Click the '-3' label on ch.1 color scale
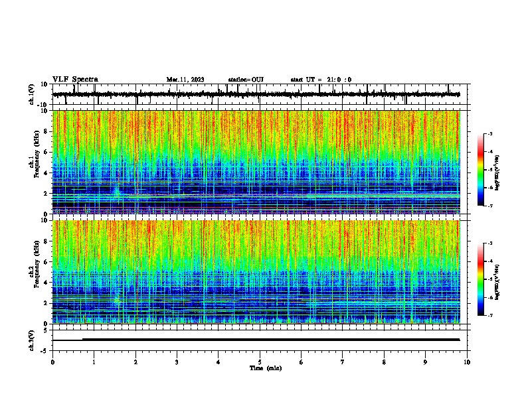Viewport: 526px width, 406px height. [489, 133]
